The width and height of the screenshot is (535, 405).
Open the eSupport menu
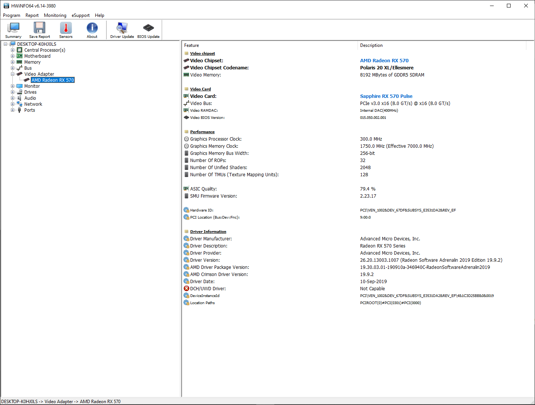(x=81, y=15)
